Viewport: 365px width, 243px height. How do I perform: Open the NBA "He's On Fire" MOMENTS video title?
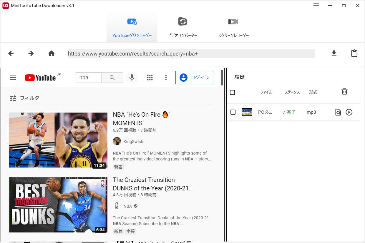(x=142, y=119)
